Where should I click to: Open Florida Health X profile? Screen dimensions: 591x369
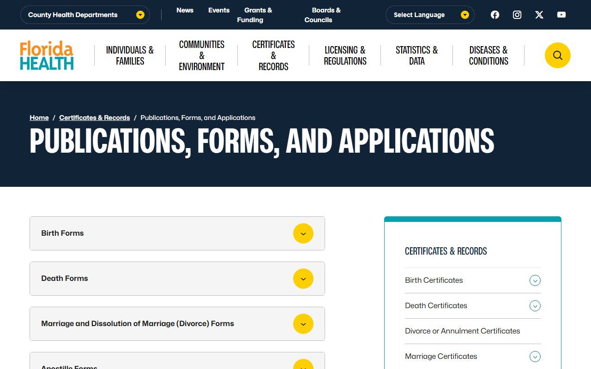pyautogui.click(x=539, y=15)
